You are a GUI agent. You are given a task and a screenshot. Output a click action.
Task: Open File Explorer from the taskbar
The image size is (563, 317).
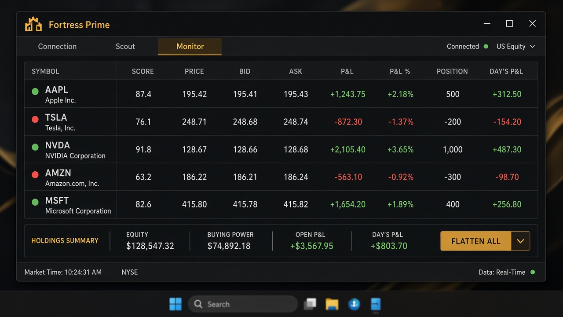pyautogui.click(x=332, y=304)
